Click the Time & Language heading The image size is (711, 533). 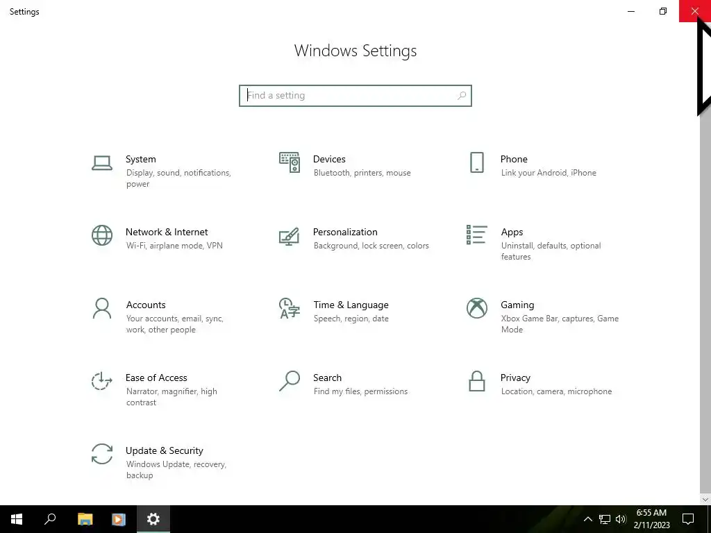[x=351, y=305]
